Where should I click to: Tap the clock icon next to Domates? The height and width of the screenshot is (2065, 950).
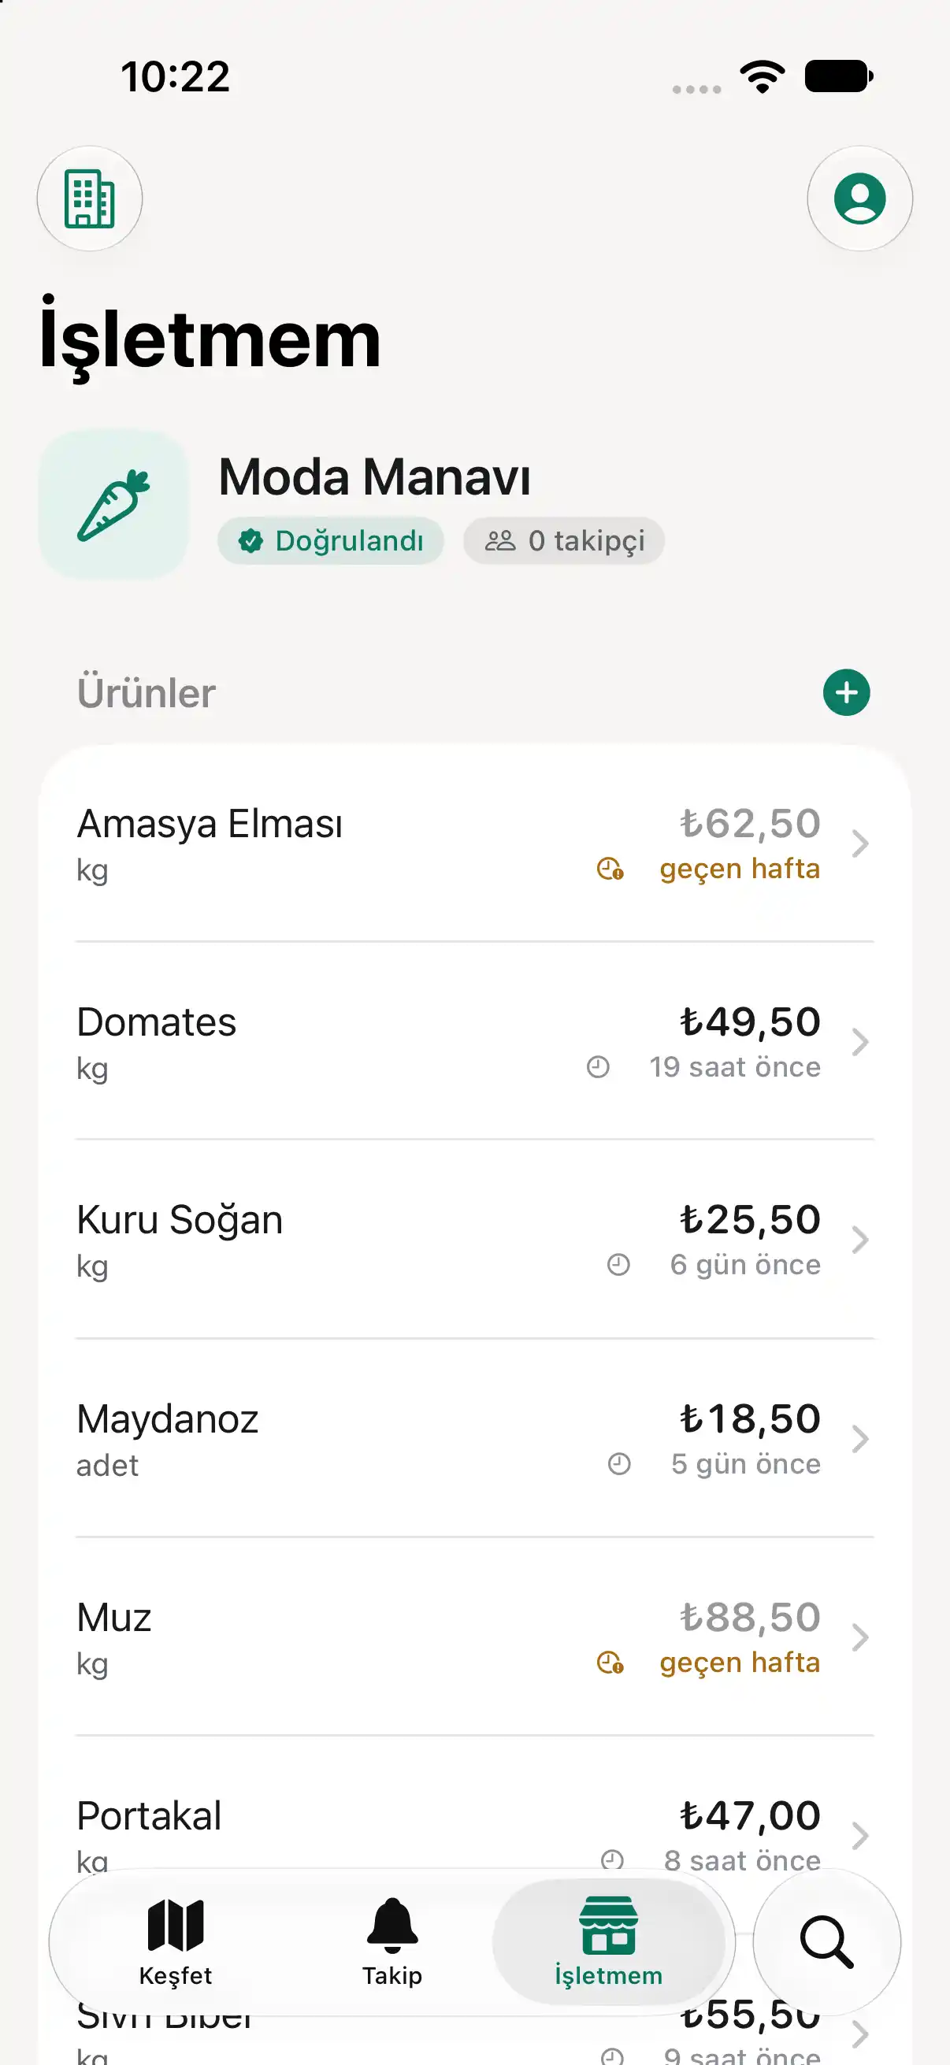(598, 1066)
